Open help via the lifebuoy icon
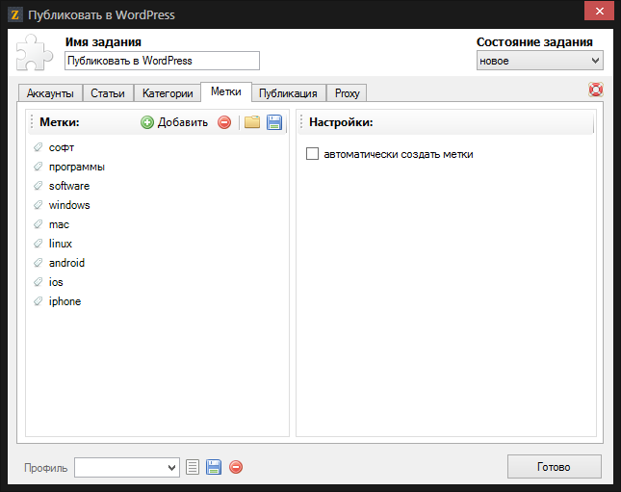This screenshot has width=621, height=492. click(595, 91)
